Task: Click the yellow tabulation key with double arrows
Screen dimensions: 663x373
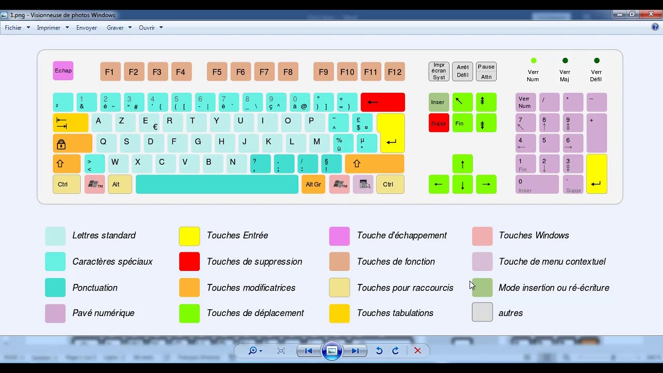Action: (x=70, y=123)
